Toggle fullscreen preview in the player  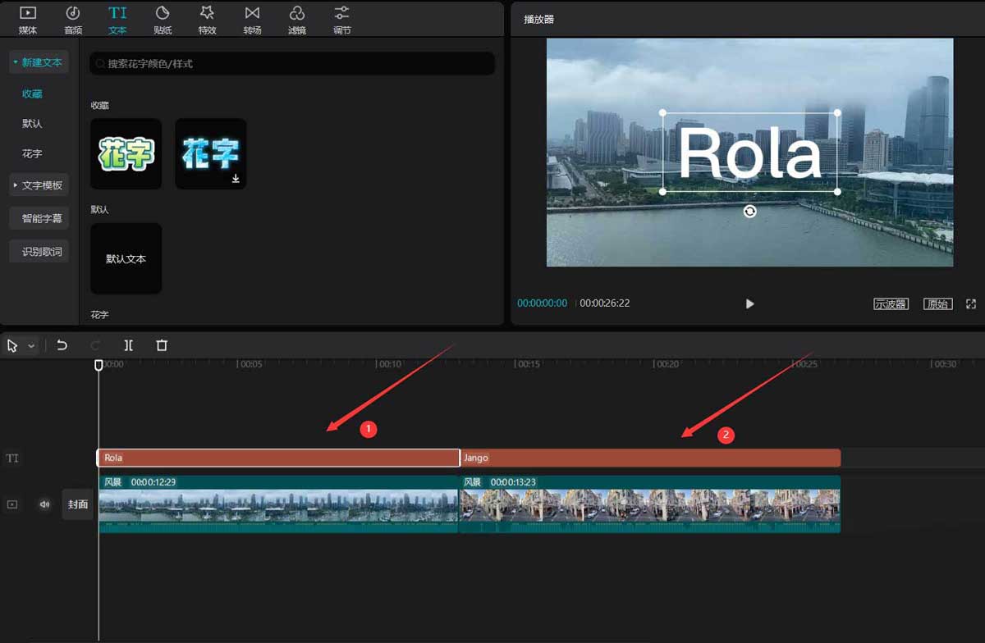[x=972, y=303]
